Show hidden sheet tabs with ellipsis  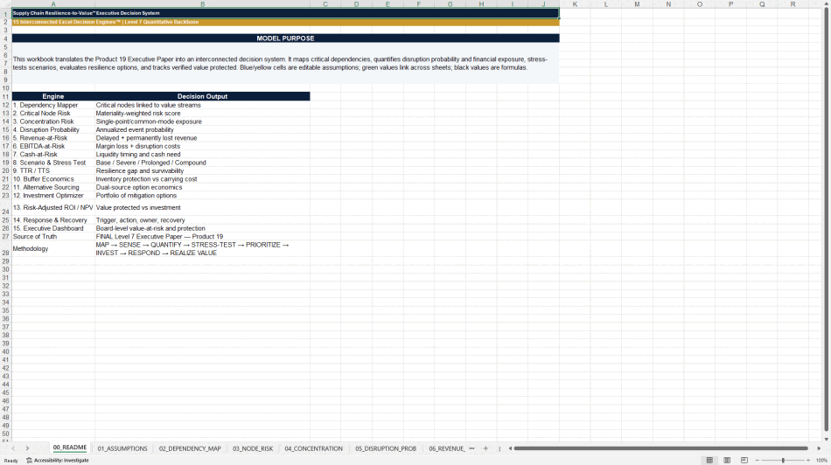(471, 448)
